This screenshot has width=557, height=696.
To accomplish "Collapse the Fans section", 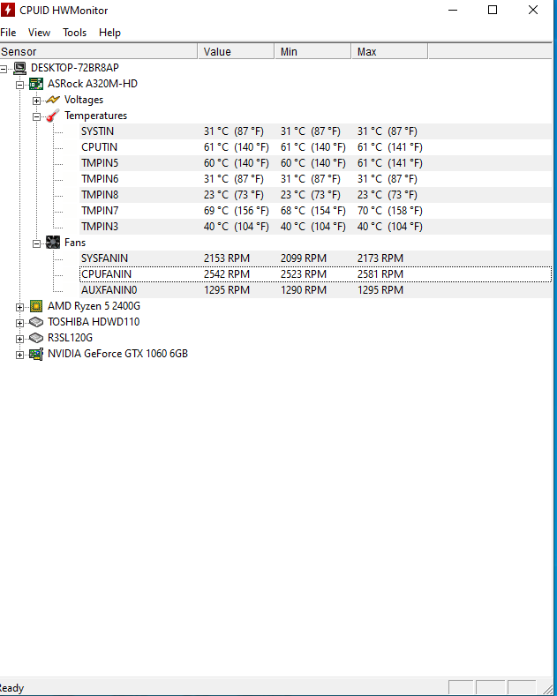I will [36, 243].
